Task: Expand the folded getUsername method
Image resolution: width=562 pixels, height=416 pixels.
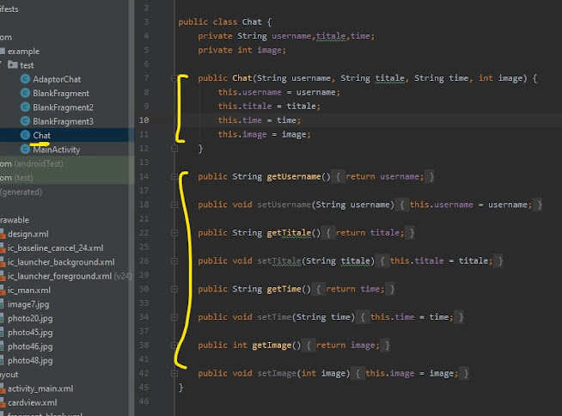Action: tap(174, 176)
